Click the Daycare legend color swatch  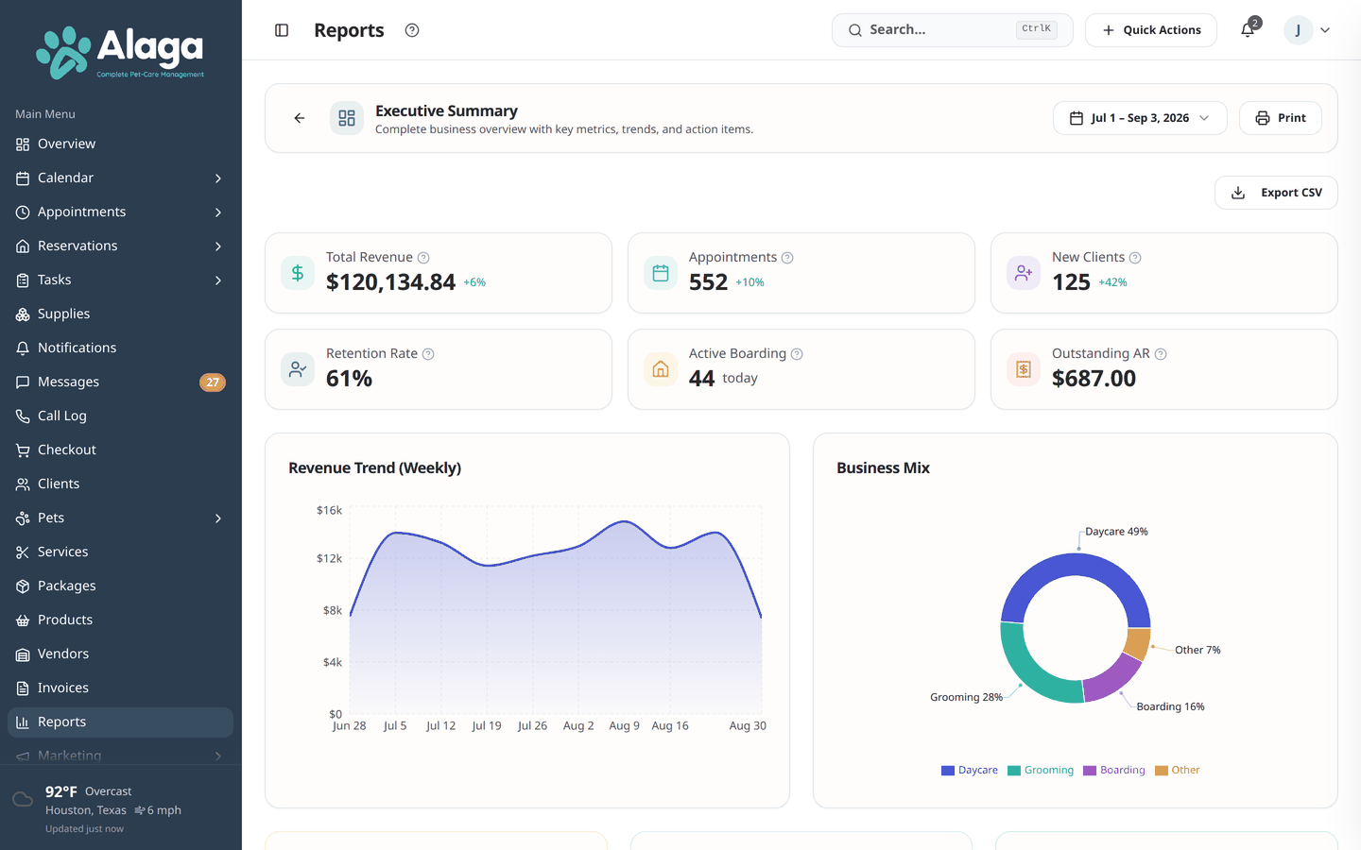(948, 771)
